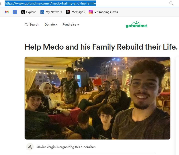This screenshot has width=179, height=155.
Task: Click the gofundme URL in address bar
Action: point(50,3)
